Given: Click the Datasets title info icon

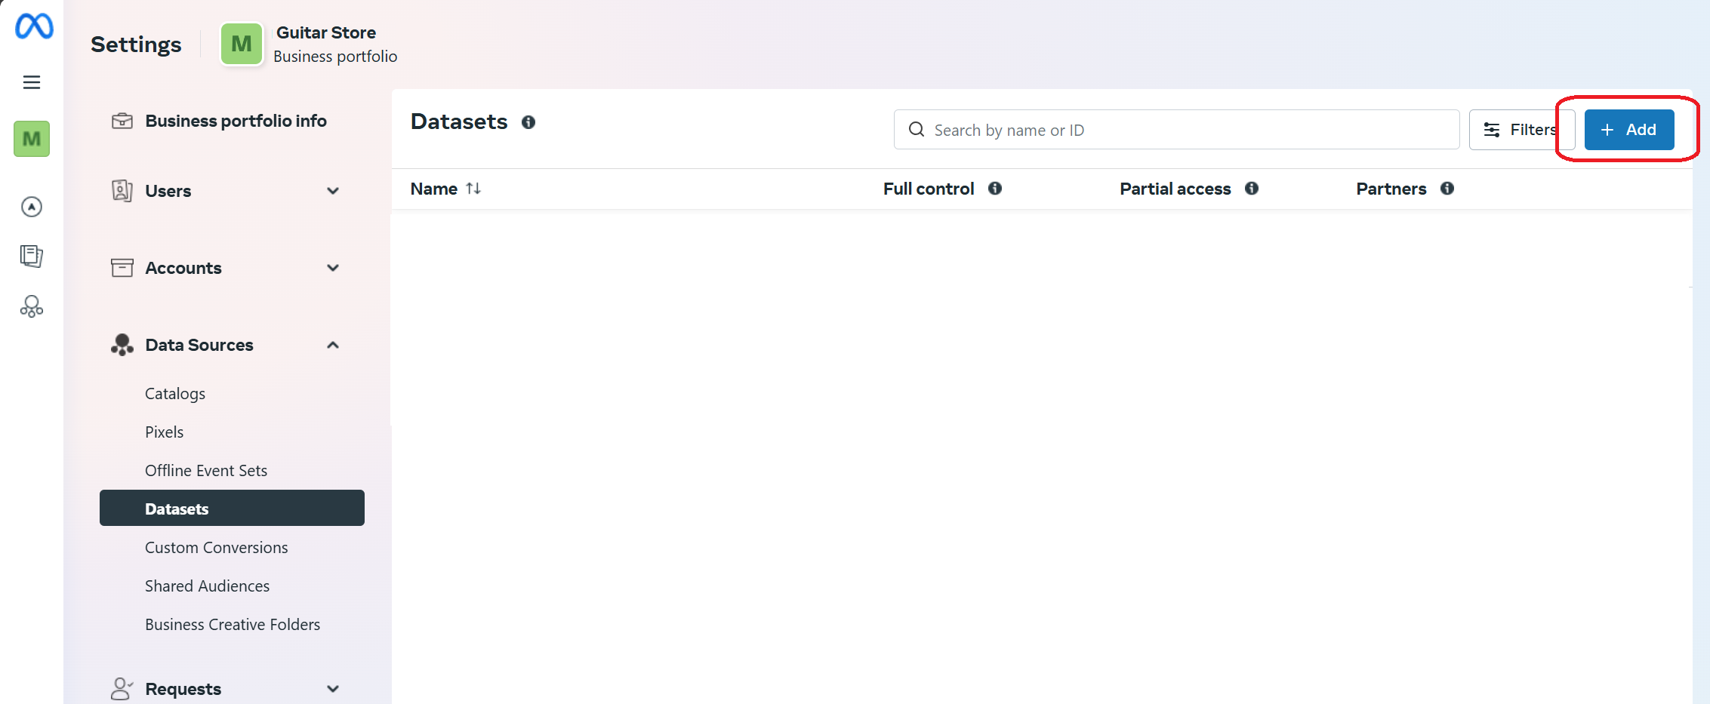Looking at the screenshot, I should point(528,122).
